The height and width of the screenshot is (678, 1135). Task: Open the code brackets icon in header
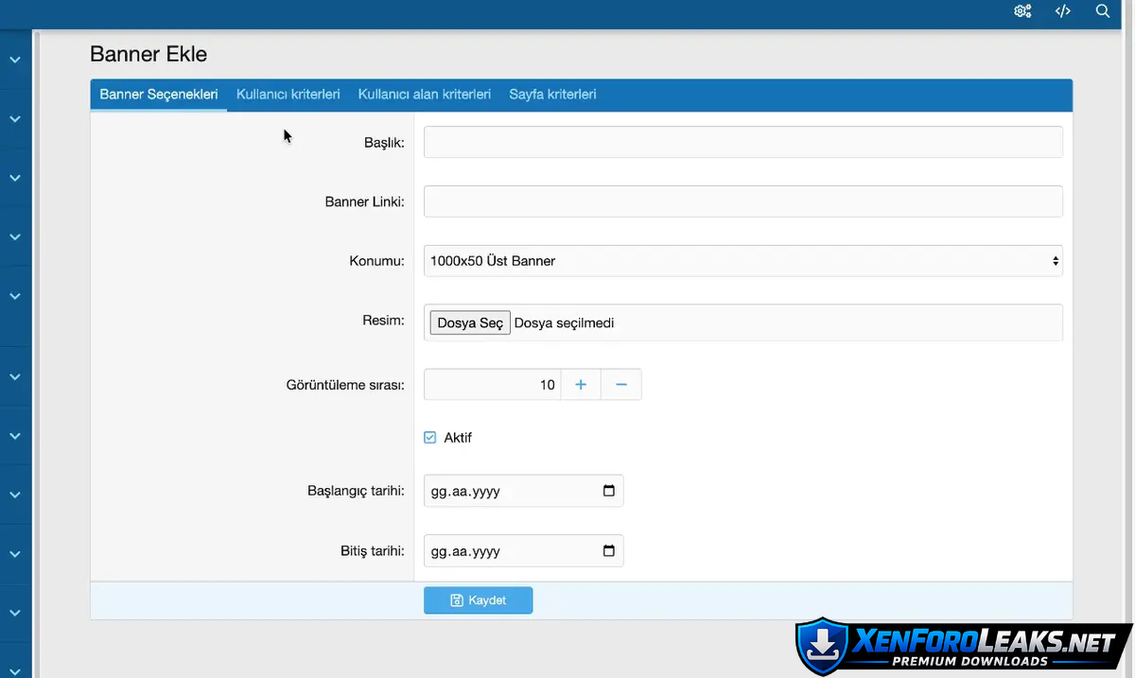pos(1063,11)
